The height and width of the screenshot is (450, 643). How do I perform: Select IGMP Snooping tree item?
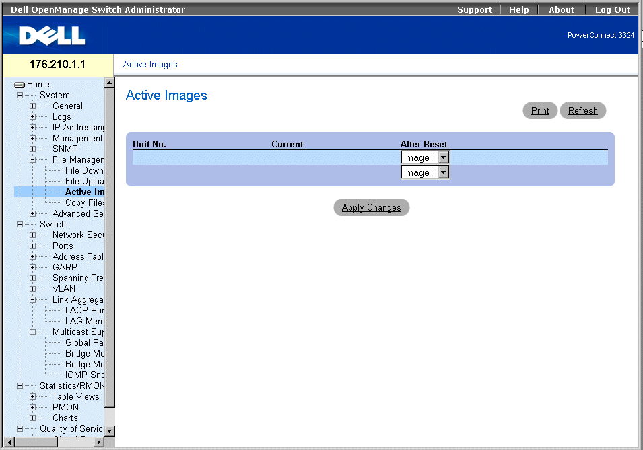pyautogui.click(x=84, y=375)
